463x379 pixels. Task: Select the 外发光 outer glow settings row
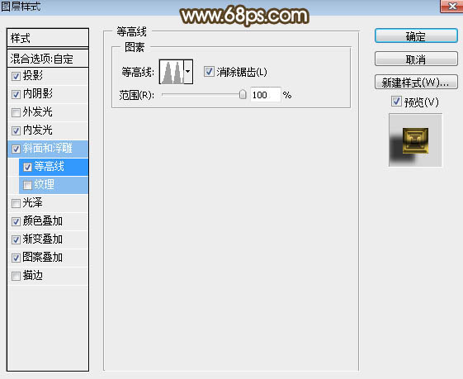tap(48, 112)
